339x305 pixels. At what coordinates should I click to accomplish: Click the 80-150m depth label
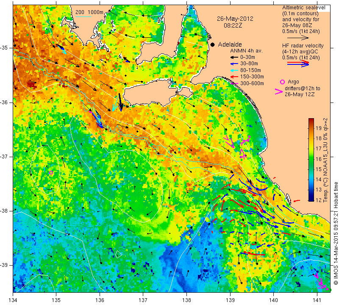[x=250, y=70]
